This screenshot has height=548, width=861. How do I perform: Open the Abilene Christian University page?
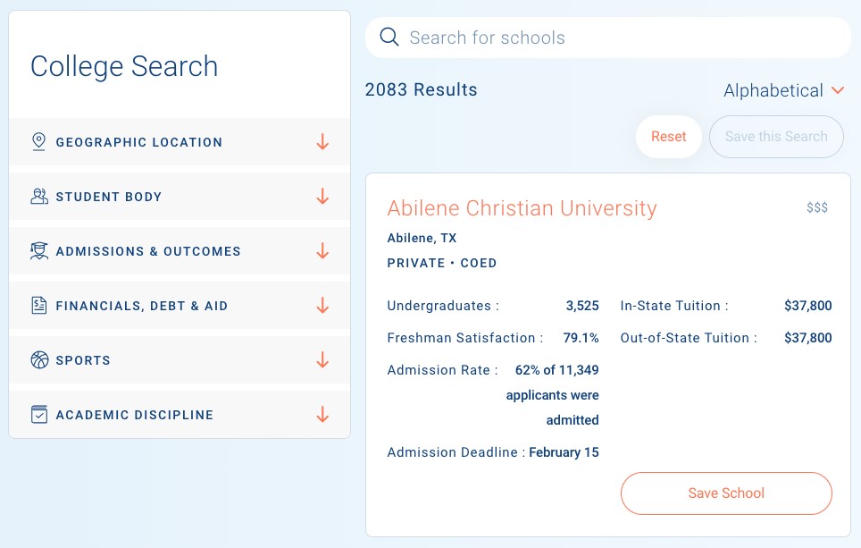(x=523, y=207)
